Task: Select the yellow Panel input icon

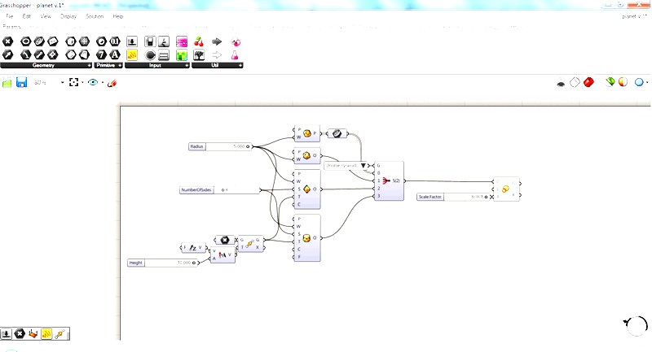Action: (x=132, y=54)
